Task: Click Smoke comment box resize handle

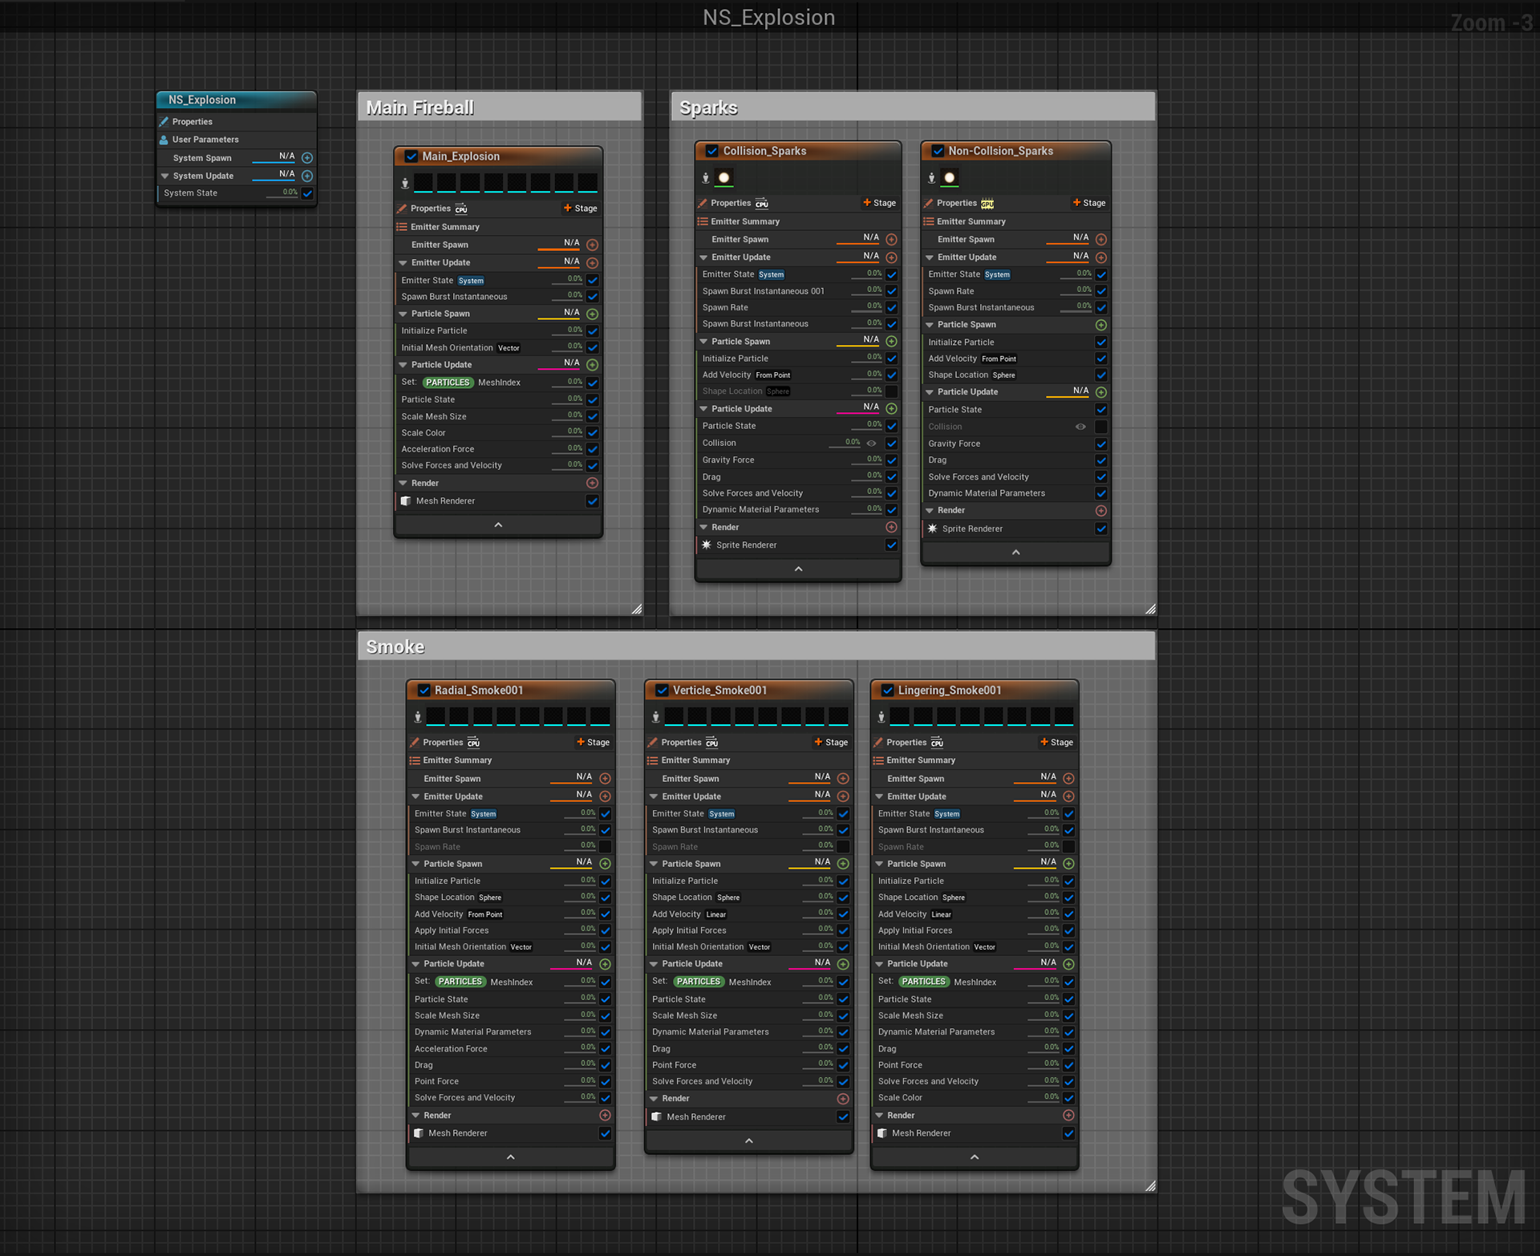Action: pyautogui.click(x=1149, y=1185)
